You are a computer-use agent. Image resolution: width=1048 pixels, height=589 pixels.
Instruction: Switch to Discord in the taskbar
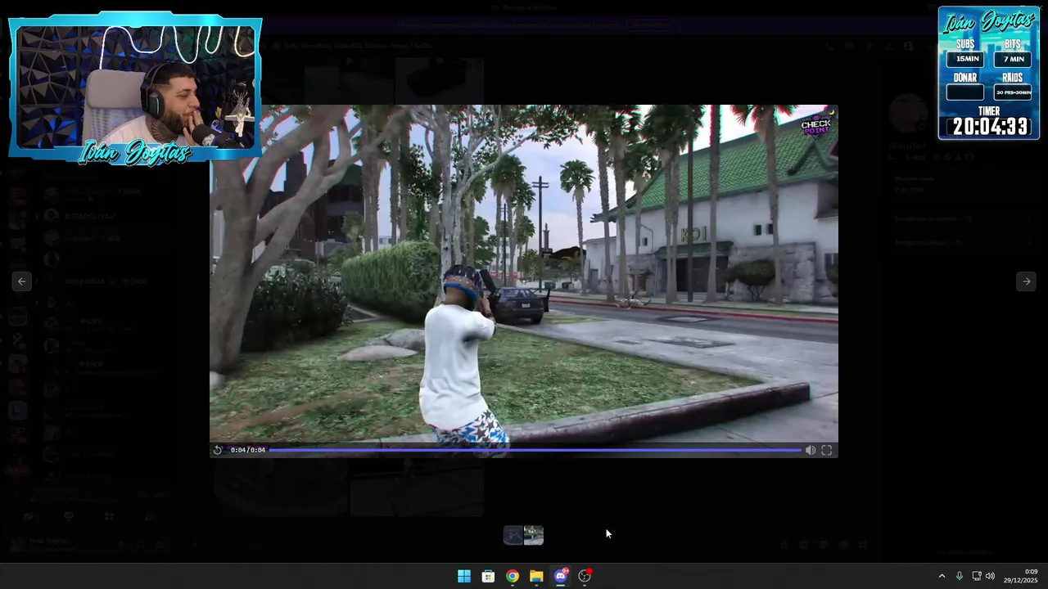coord(561,576)
